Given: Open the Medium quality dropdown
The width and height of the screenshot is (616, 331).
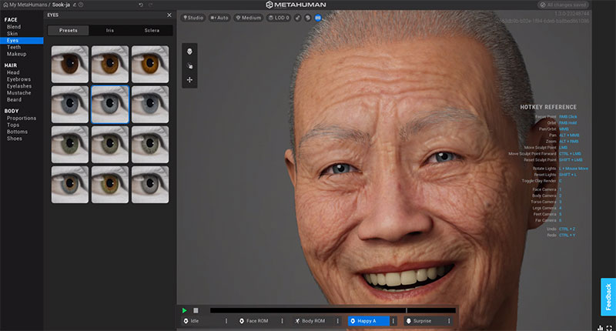Looking at the screenshot, I should point(248,18).
